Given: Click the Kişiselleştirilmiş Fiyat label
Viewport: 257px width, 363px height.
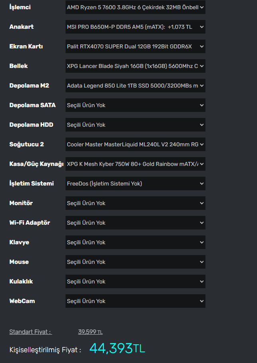Looking at the screenshot, I should [x=45, y=350].
